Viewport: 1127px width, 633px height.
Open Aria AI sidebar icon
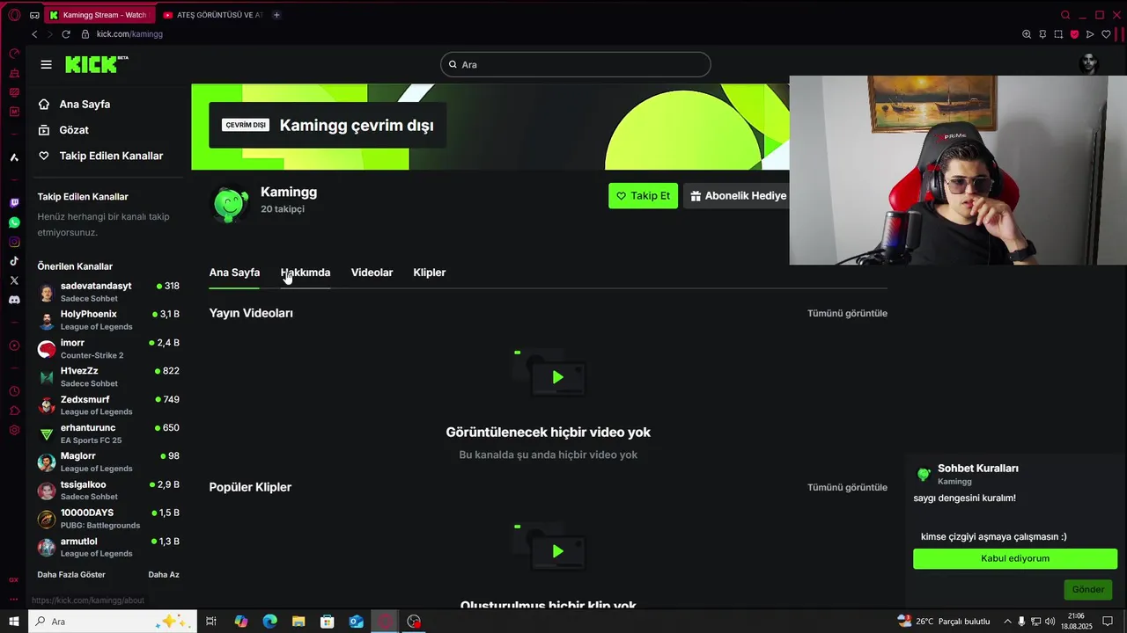[14, 157]
